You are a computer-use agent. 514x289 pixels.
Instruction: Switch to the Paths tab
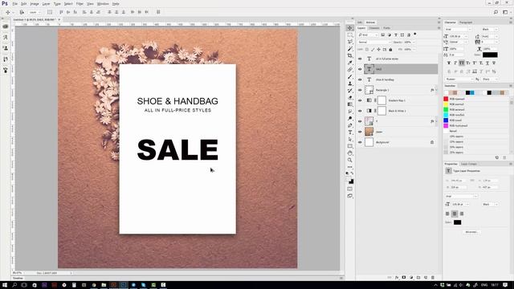pyautogui.click(x=387, y=28)
